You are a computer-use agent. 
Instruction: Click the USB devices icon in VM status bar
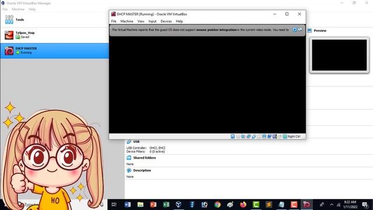tap(254, 136)
